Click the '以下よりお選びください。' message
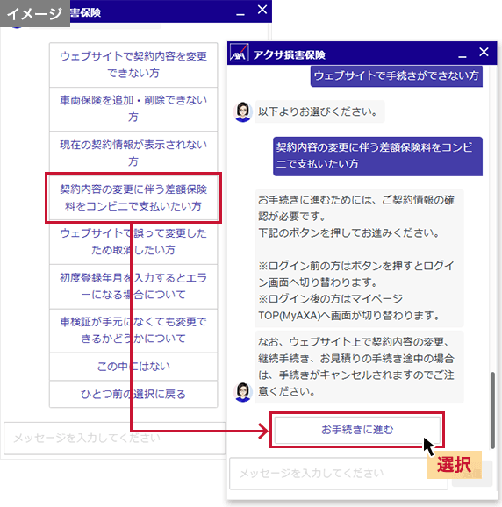Image resolution: width=502 pixels, height=507 pixels. coord(319,111)
